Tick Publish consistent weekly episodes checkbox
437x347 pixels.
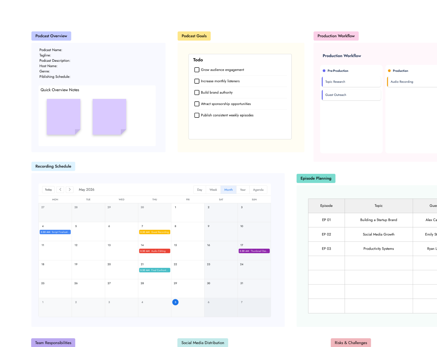197,115
